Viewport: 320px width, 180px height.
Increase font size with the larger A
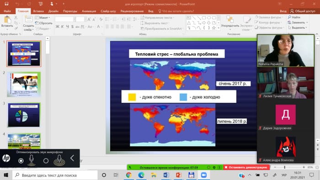tap(89, 19)
